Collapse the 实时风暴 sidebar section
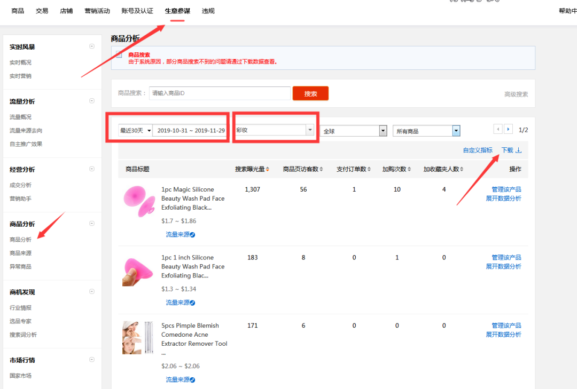 point(92,46)
